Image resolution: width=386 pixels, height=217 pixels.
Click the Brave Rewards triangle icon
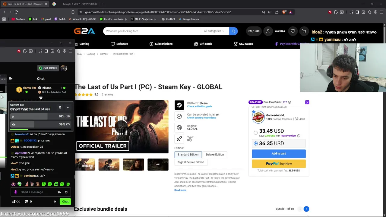[x=290, y=12]
